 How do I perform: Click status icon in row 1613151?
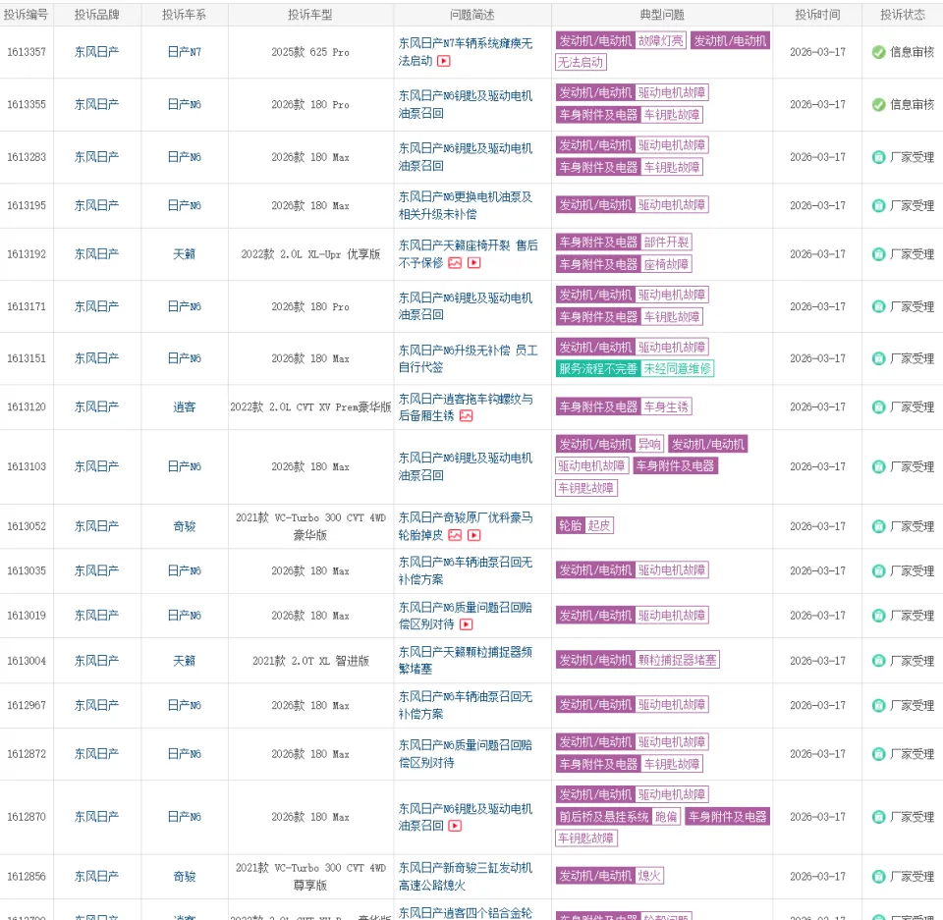pos(878,358)
